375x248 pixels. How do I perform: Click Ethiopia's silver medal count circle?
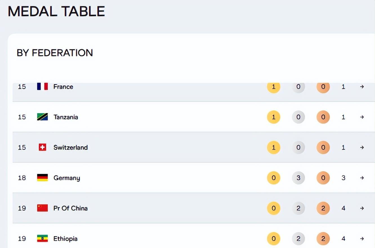point(298,238)
